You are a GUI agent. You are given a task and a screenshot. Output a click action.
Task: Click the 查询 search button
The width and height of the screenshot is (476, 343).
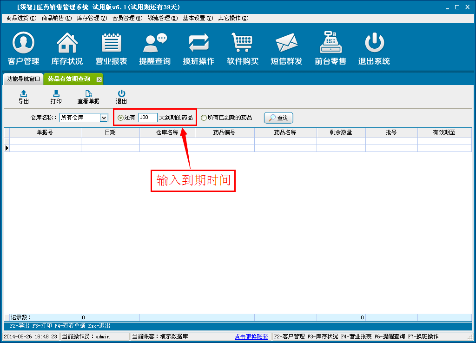tap(278, 118)
